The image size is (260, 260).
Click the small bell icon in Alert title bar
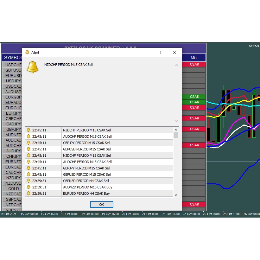point(27,52)
